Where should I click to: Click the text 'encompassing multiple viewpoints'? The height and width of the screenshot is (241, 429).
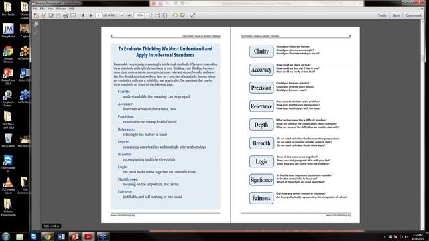tap(149, 159)
